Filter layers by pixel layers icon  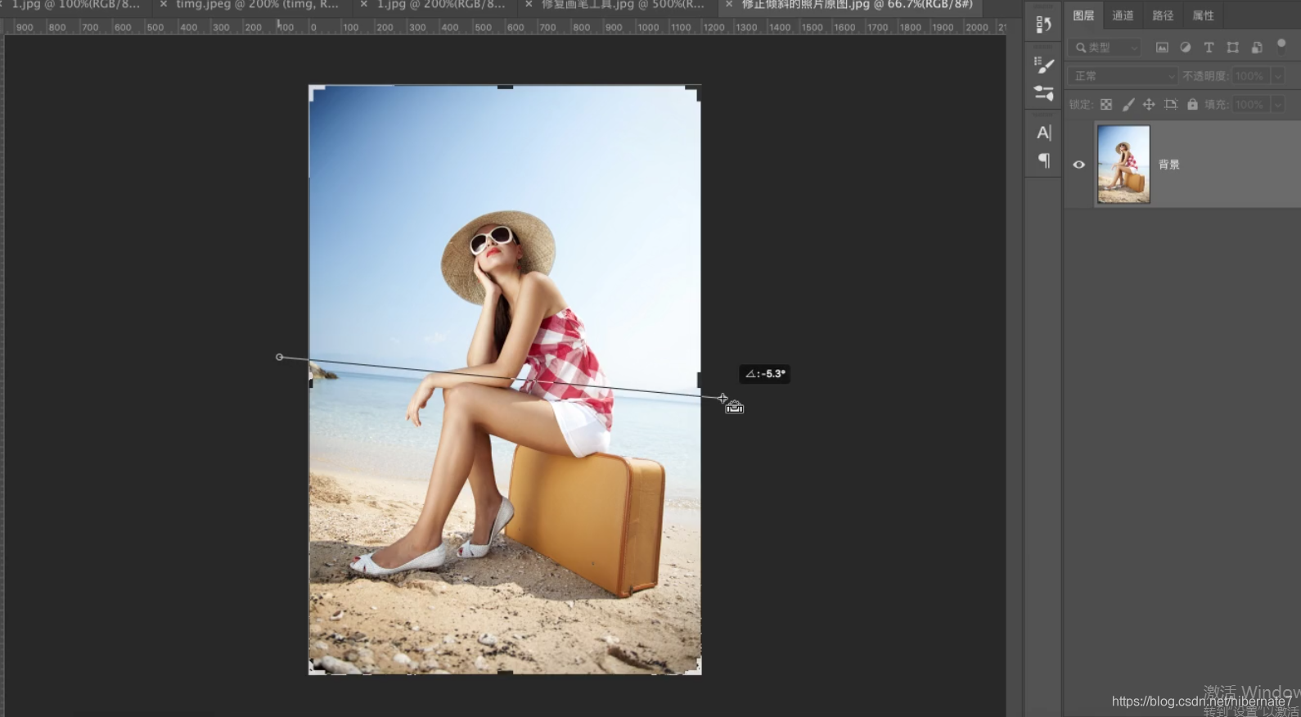coord(1162,47)
